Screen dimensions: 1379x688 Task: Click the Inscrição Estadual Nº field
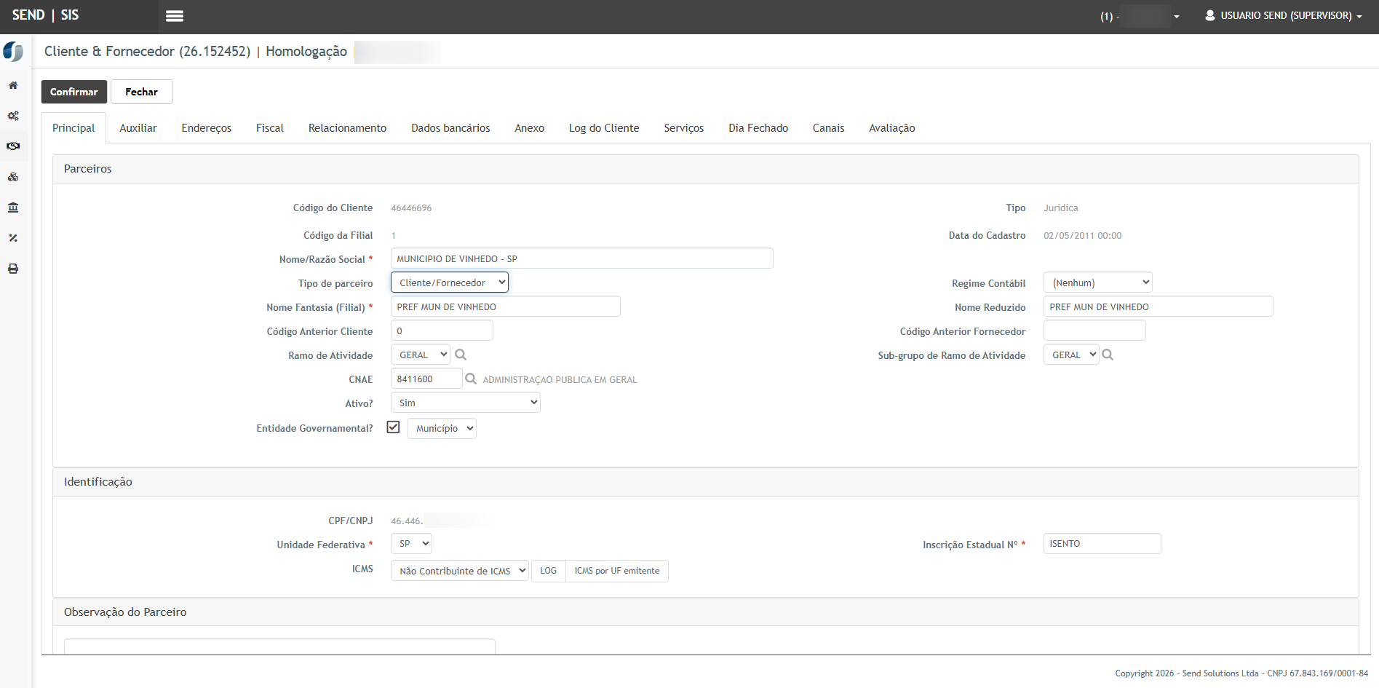coord(1102,544)
